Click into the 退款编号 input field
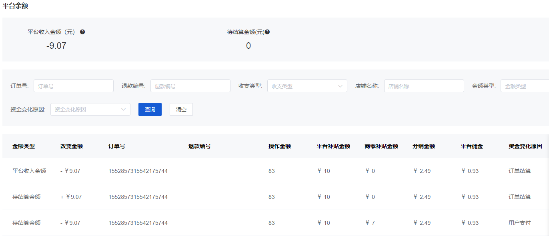The image size is (549, 236). pos(190,86)
